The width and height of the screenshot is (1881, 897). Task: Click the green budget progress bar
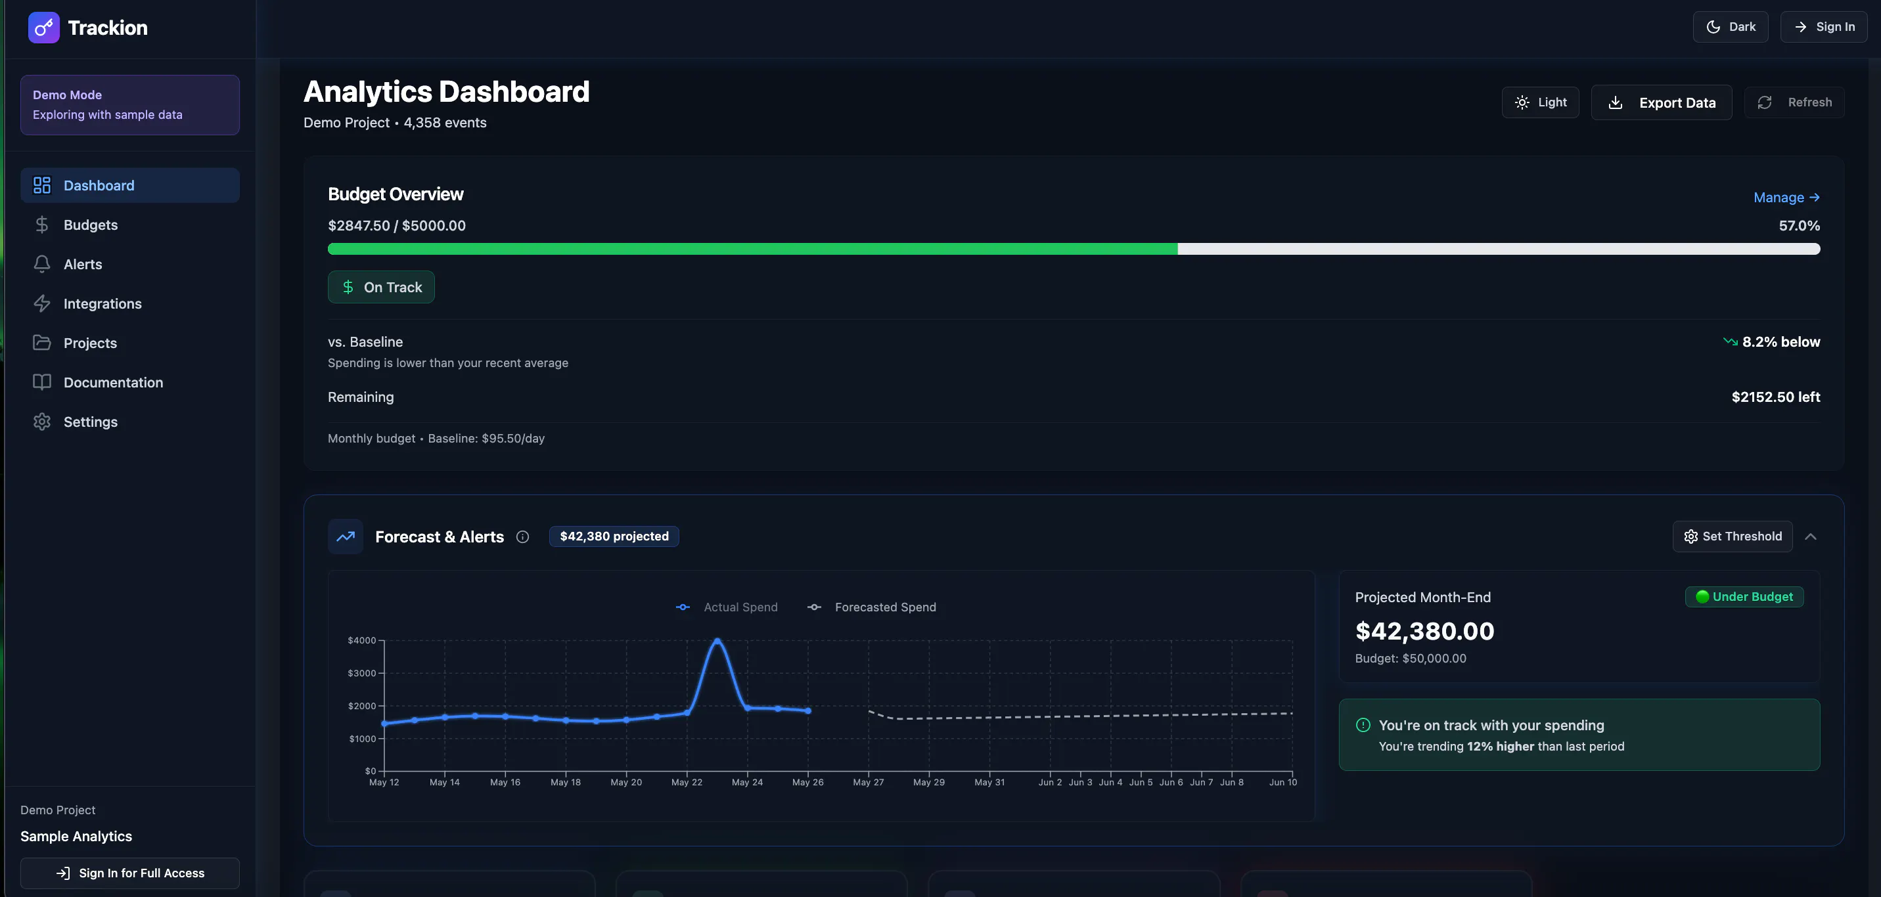(x=752, y=250)
